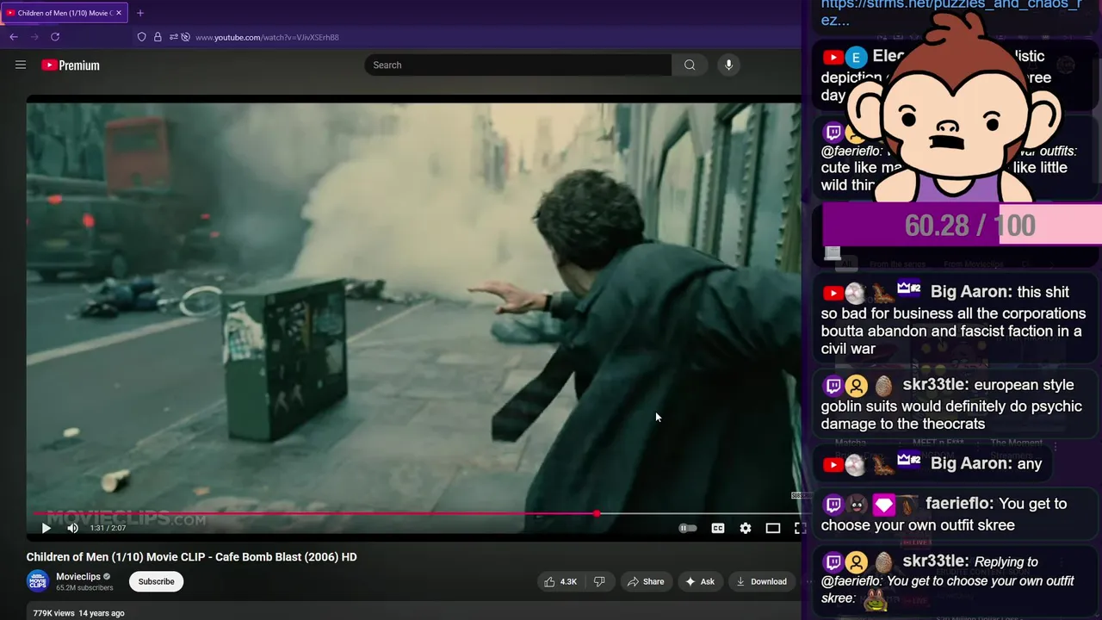Select the Children of Men browser tab
Screen dimensions: 1102x620
[63, 13]
